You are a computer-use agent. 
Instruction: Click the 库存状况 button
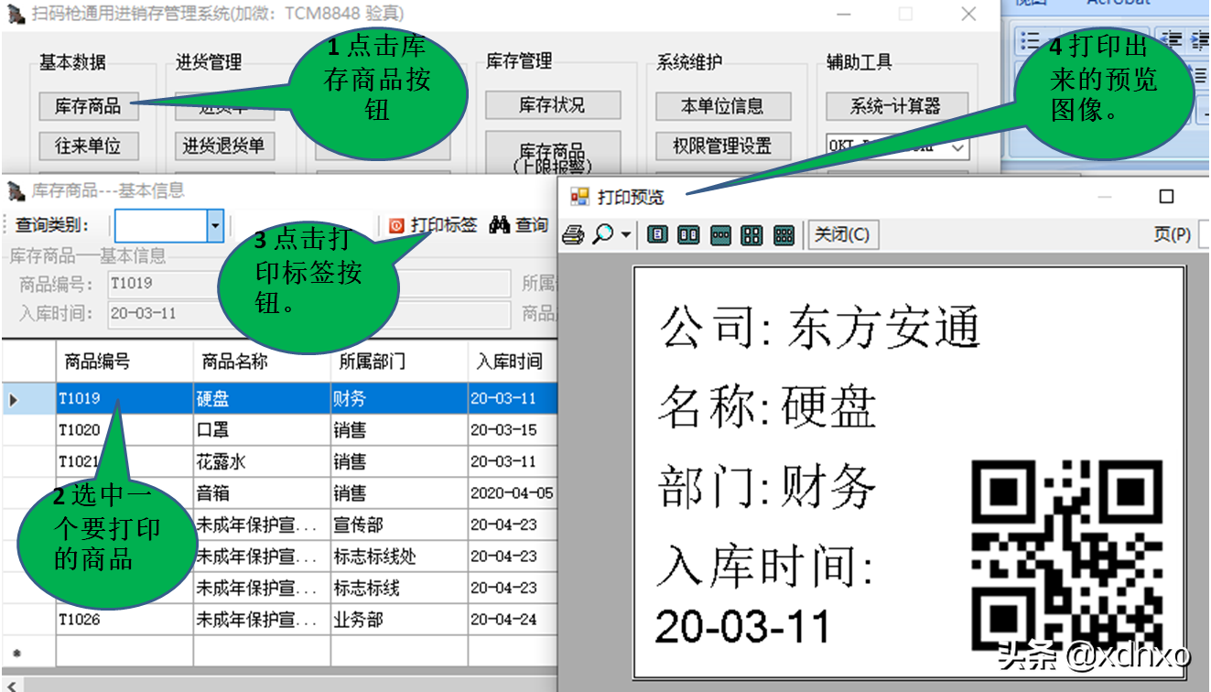tap(552, 105)
